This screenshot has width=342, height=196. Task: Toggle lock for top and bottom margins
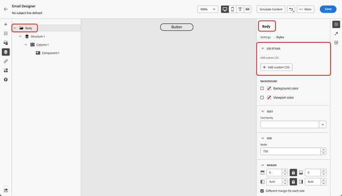pyautogui.click(x=293, y=172)
